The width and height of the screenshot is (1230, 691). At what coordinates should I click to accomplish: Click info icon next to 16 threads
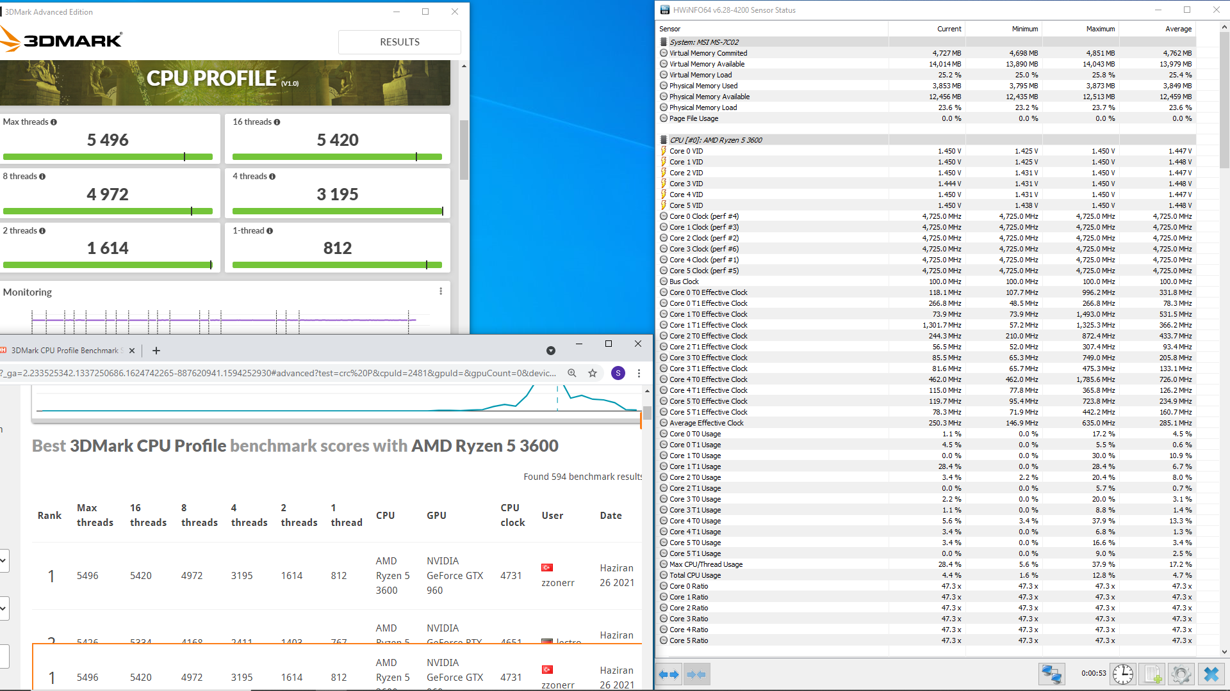[277, 122]
